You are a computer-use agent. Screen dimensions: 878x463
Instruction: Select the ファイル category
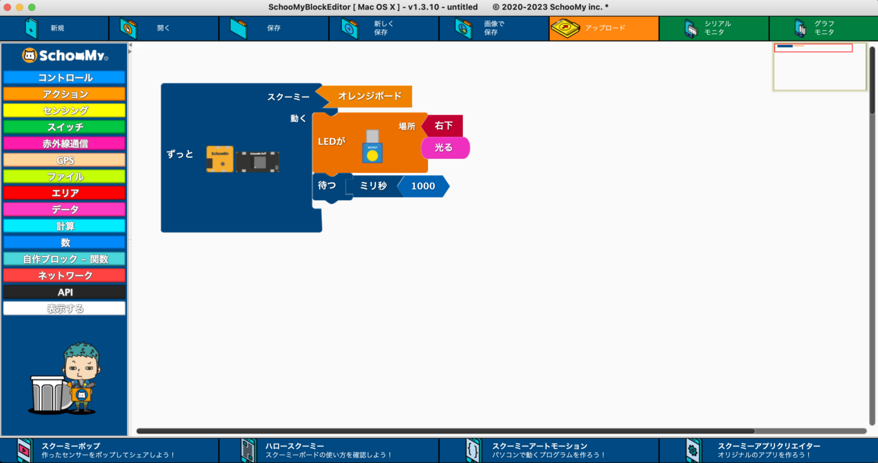pos(64,177)
